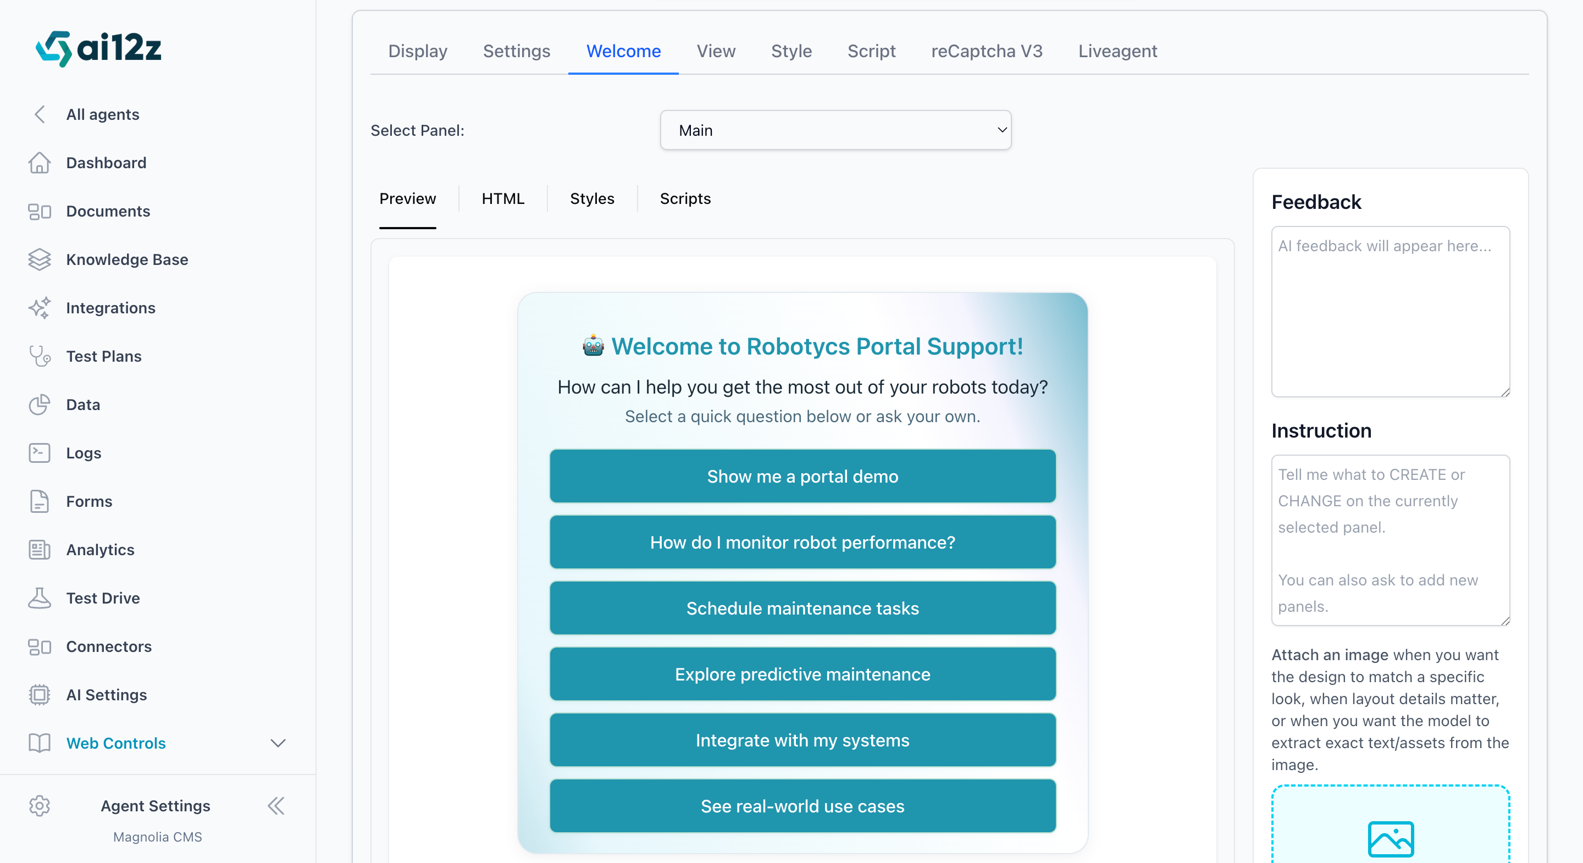Click the Integrations sparkle icon
Image resolution: width=1583 pixels, height=863 pixels.
pos(40,308)
